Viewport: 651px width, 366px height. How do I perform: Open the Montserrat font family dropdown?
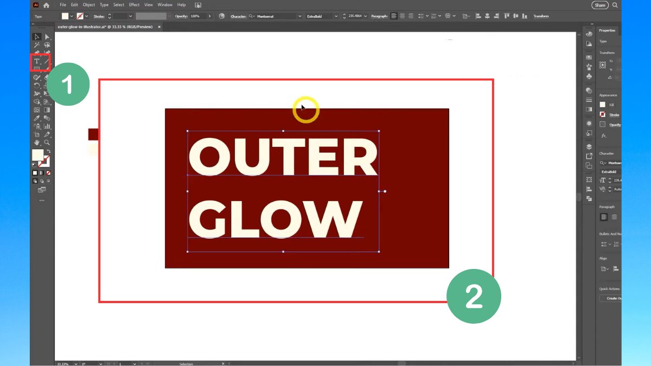299,16
